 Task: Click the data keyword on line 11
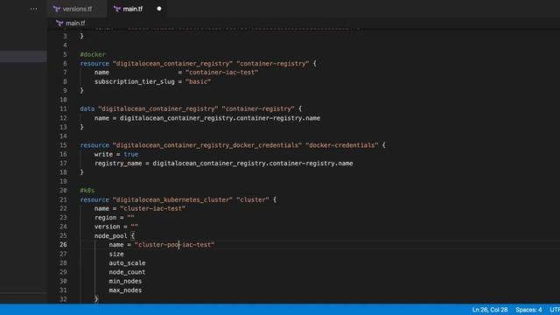click(x=87, y=108)
